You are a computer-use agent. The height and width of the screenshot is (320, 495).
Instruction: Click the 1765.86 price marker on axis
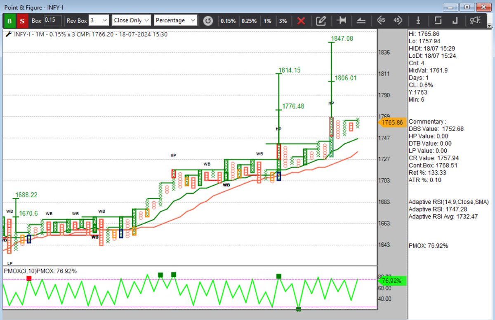pos(392,122)
